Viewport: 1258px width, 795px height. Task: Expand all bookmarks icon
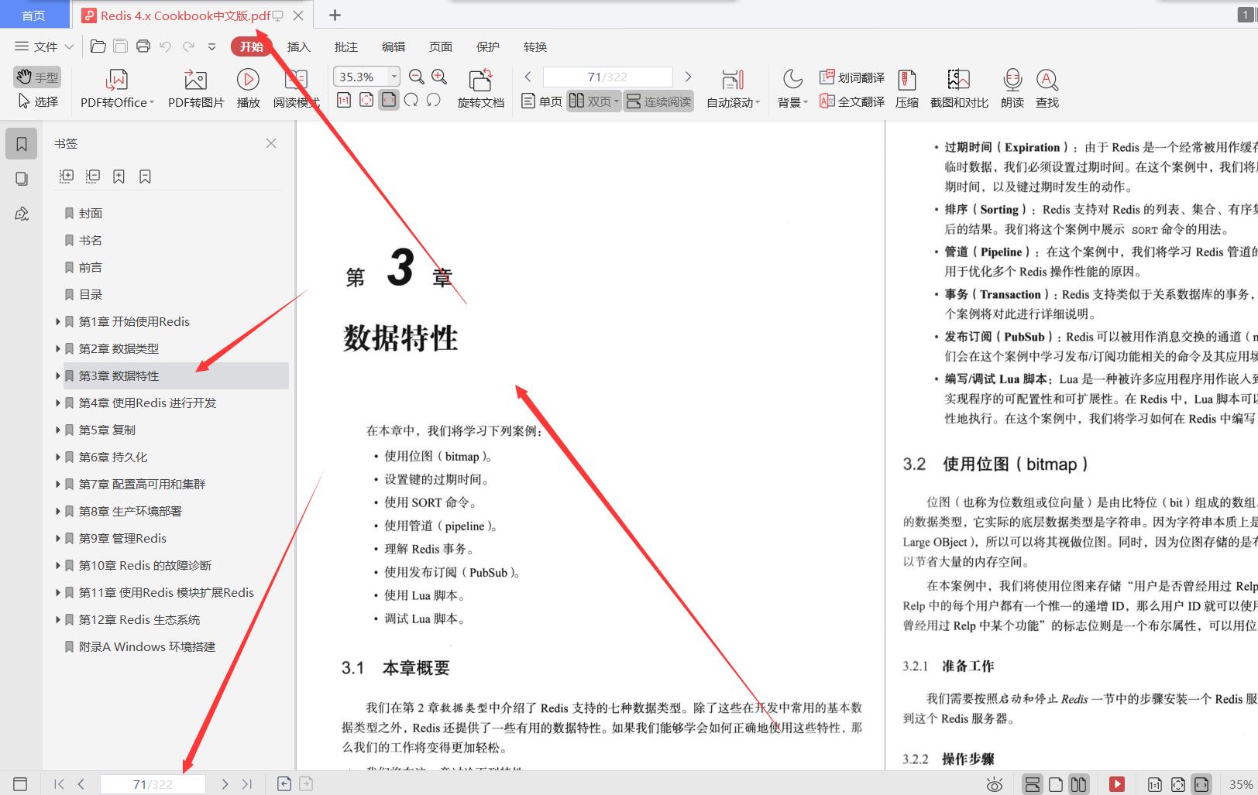coord(67,176)
